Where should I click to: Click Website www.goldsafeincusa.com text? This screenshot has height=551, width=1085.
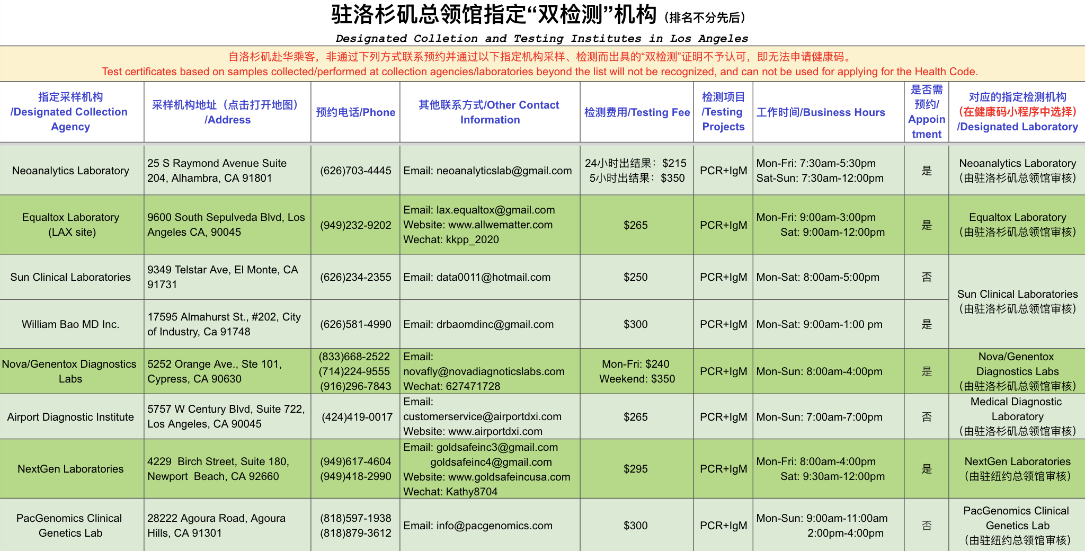coord(487,477)
